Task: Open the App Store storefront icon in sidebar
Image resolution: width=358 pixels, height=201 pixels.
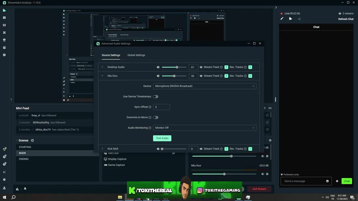Action: click(4, 40)
